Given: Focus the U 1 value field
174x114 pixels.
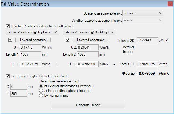Looking at the screenshot, I should 31,47.
